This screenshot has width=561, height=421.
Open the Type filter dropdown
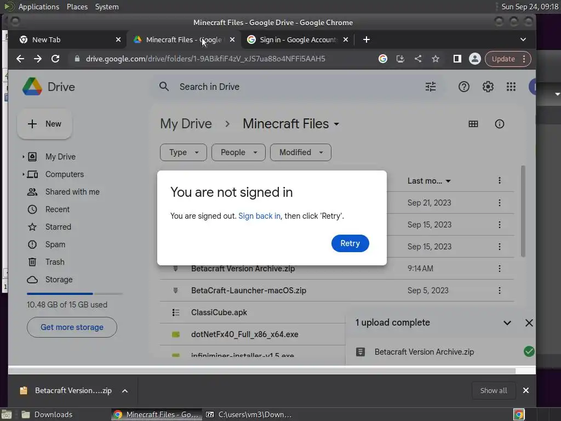(184, 152)
